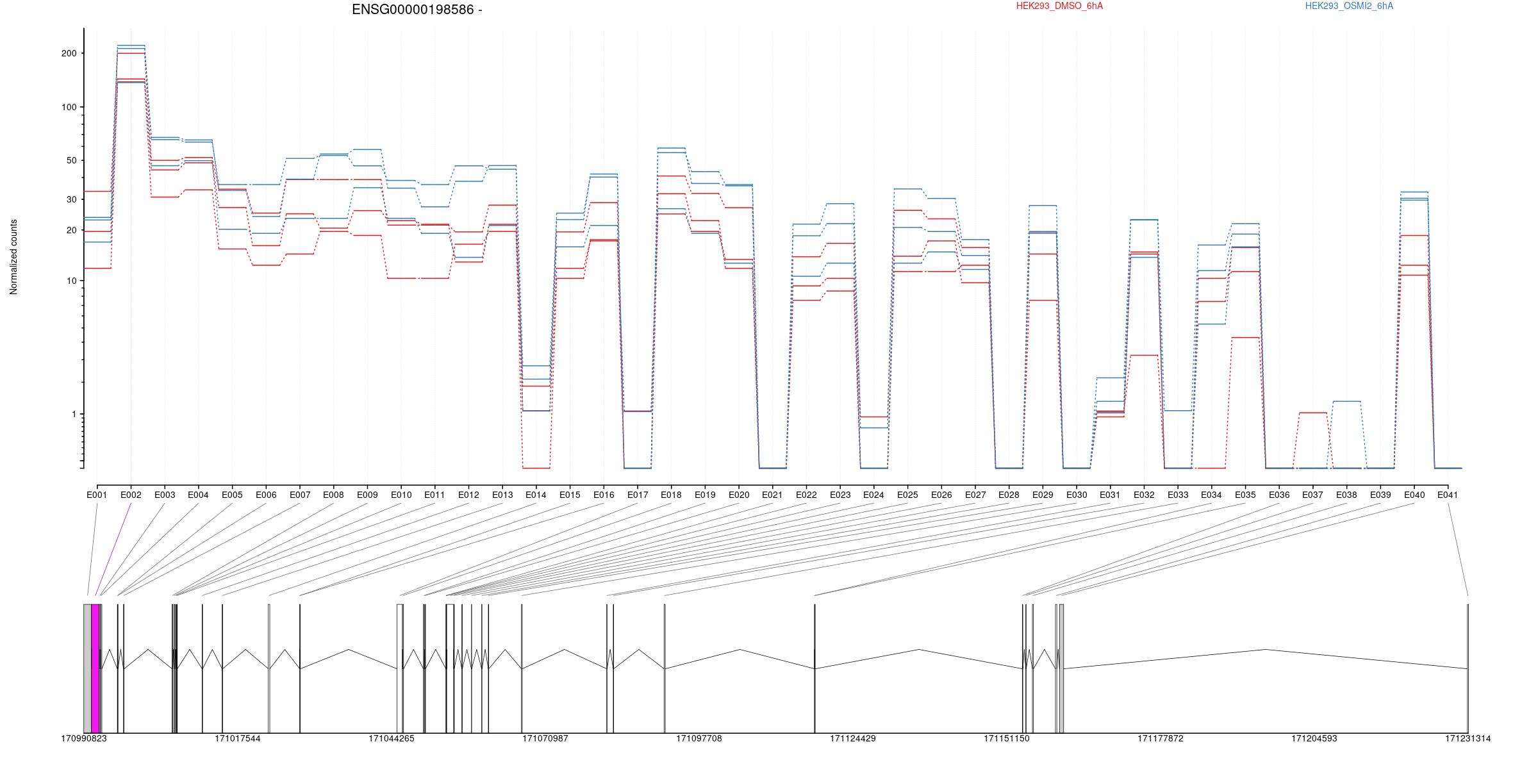Click exon label E016
The image size is (1538, 769).
[x=604, y=495]
